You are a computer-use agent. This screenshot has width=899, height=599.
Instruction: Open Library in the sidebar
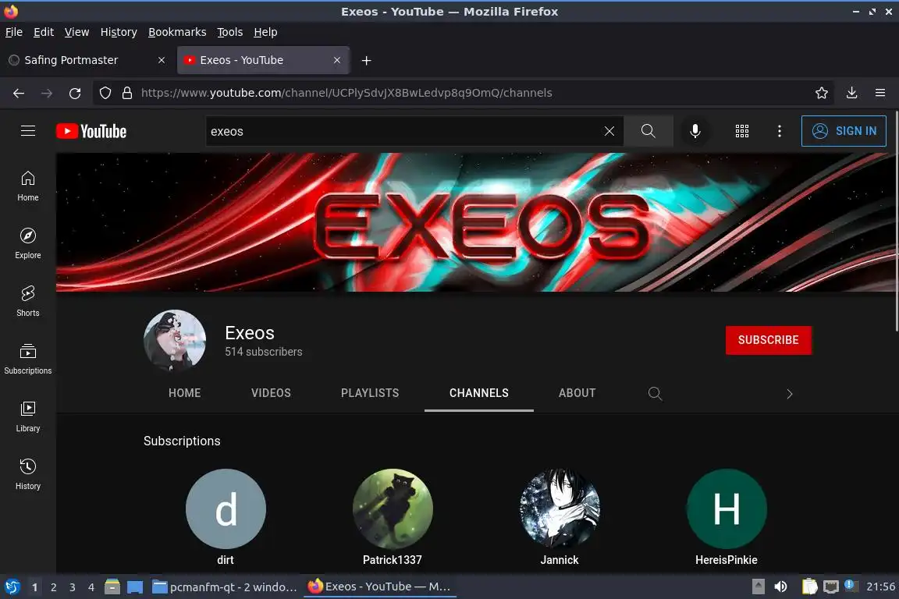point(27,416)
